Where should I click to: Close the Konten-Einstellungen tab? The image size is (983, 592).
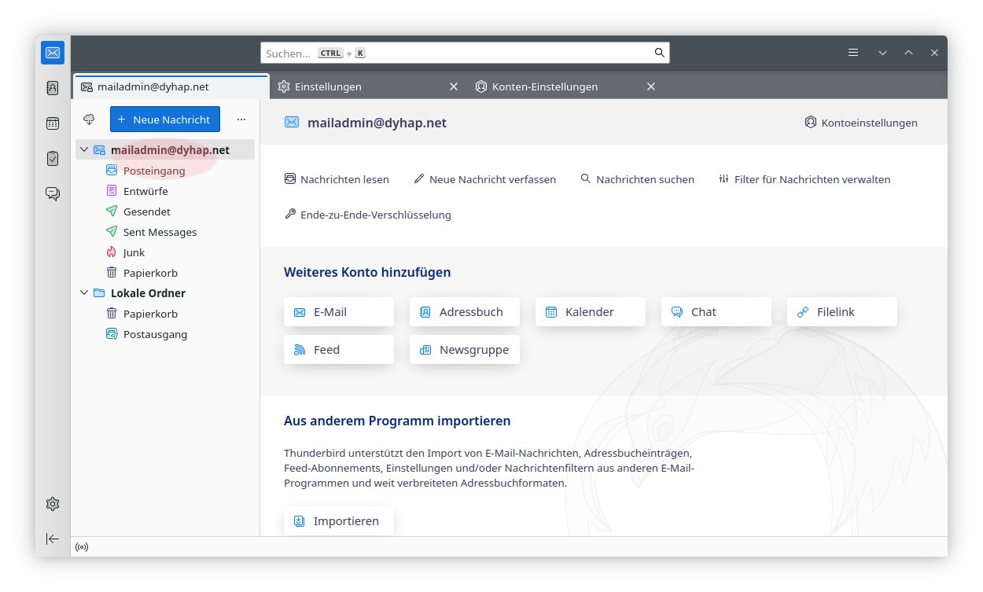click(x=650, y=86)
